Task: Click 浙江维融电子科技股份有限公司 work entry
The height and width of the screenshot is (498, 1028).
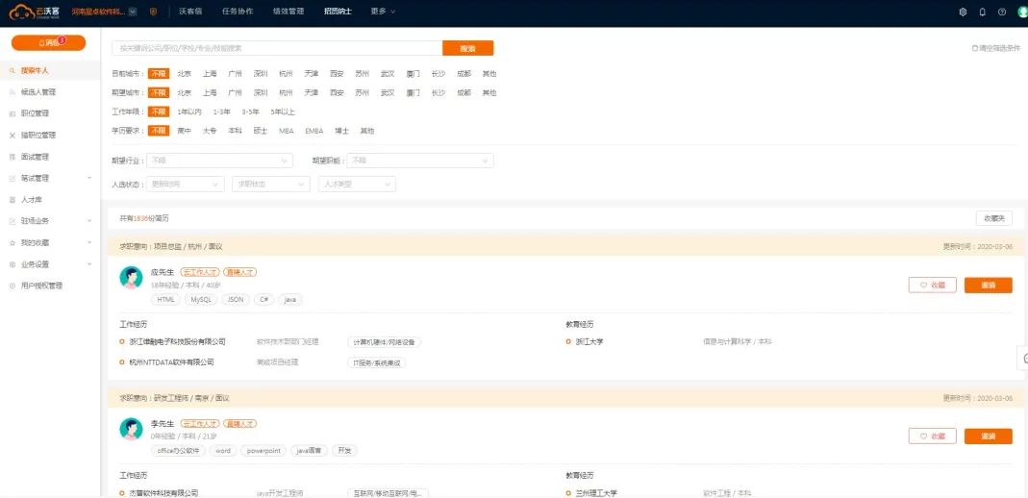Action: (x=177, y=341)
